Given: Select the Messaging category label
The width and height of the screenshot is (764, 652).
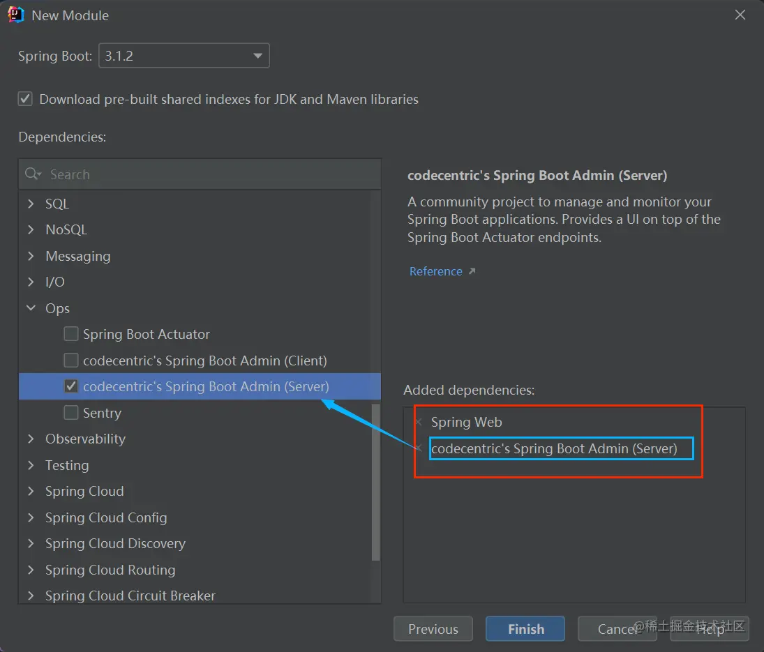Looking at the screenshot, I should (78, 256).
